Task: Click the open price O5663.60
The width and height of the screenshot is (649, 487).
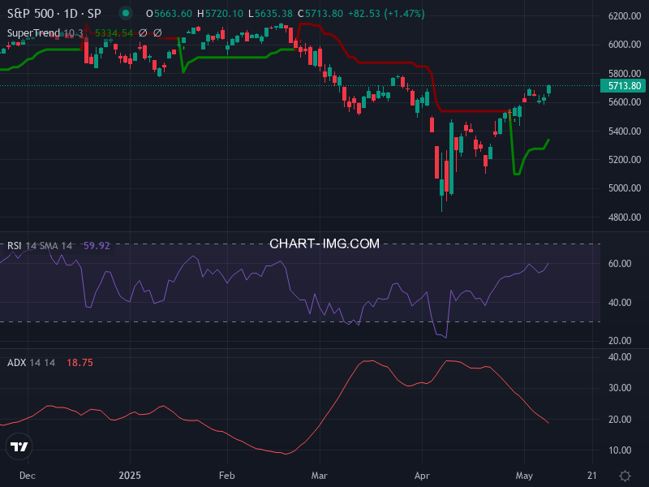Action: 169,14
